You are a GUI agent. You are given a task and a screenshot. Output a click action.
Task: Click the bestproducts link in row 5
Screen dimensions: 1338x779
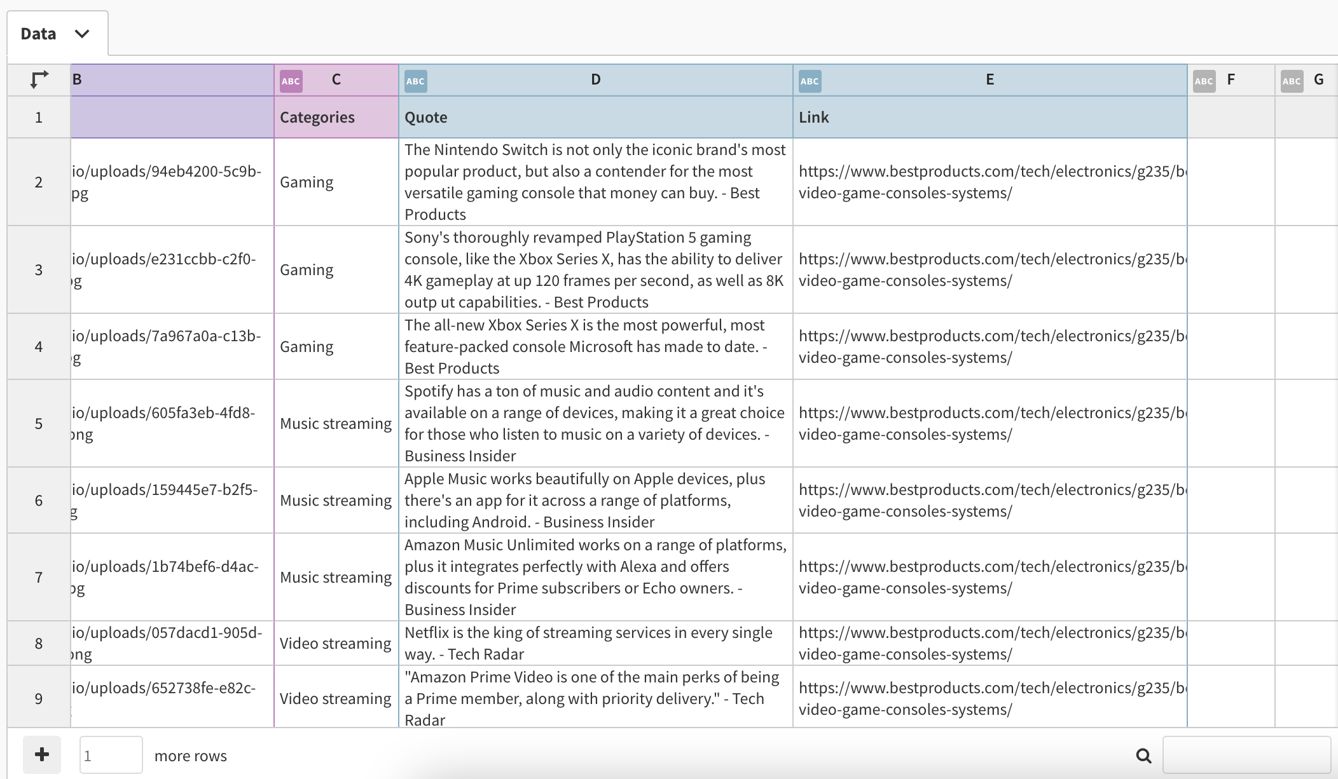(x=990, y=423)
